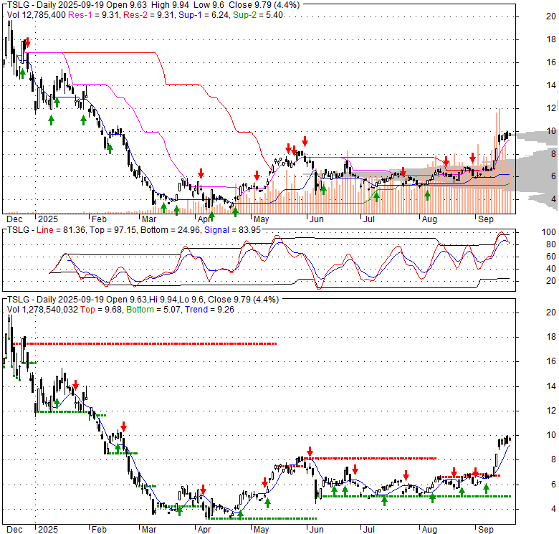Viewport: 559px width, 534px height.
Task: Click the 'Jun' label on the lower chart's date axis
Action: point(316,530)
